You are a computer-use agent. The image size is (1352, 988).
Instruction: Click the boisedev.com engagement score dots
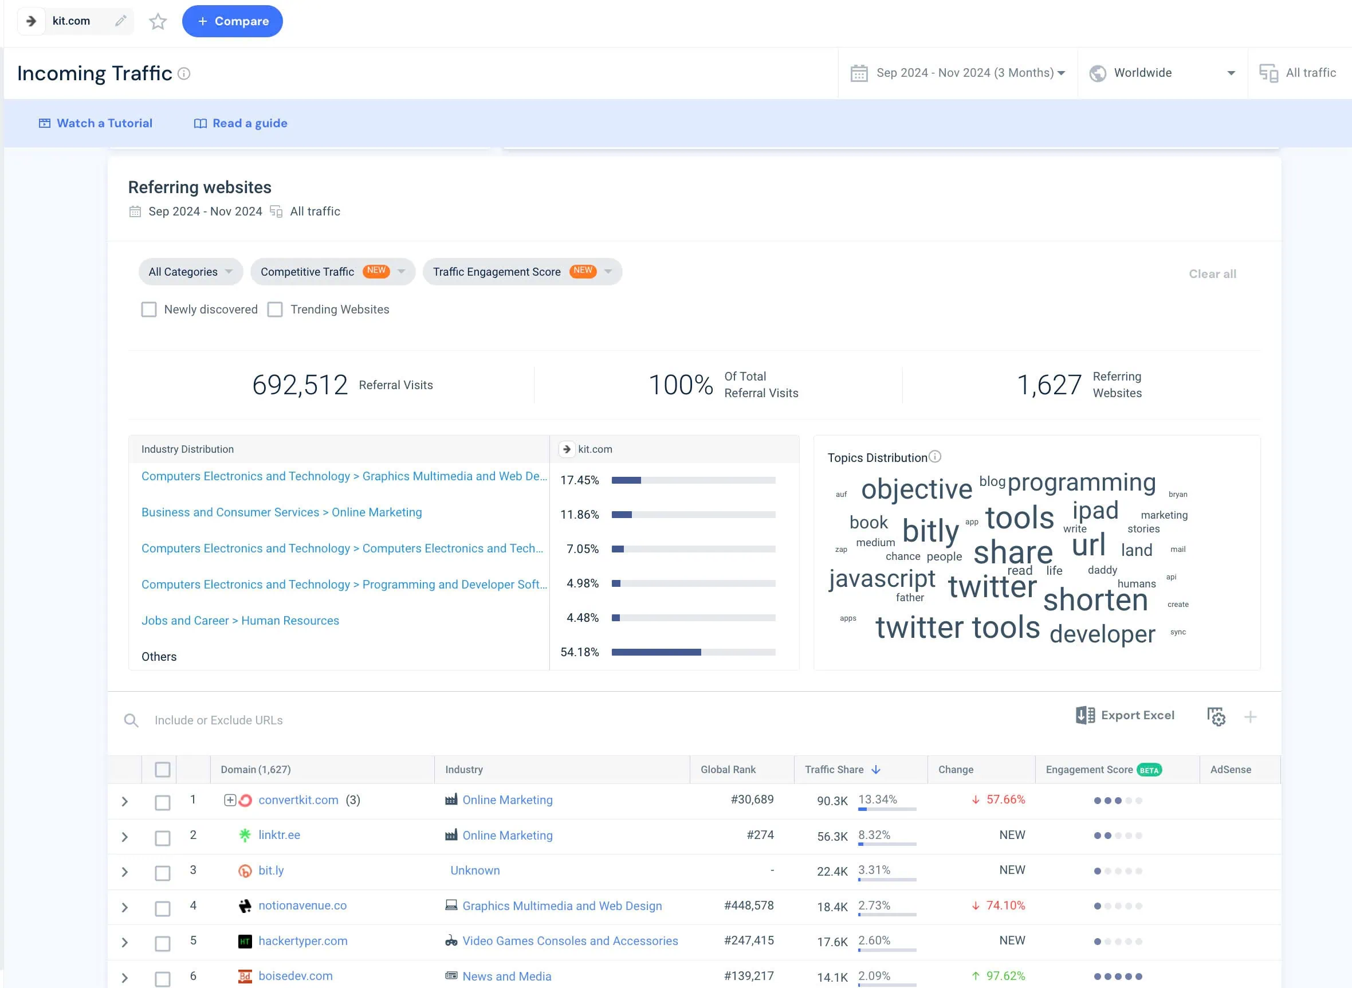pos(1118,977)
